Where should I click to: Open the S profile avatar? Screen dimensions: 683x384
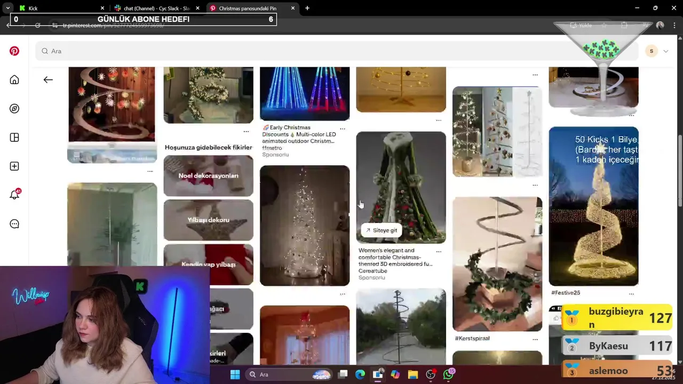click(651, 51)
